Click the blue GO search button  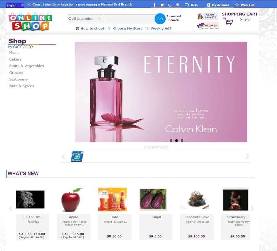click(160, 19)
